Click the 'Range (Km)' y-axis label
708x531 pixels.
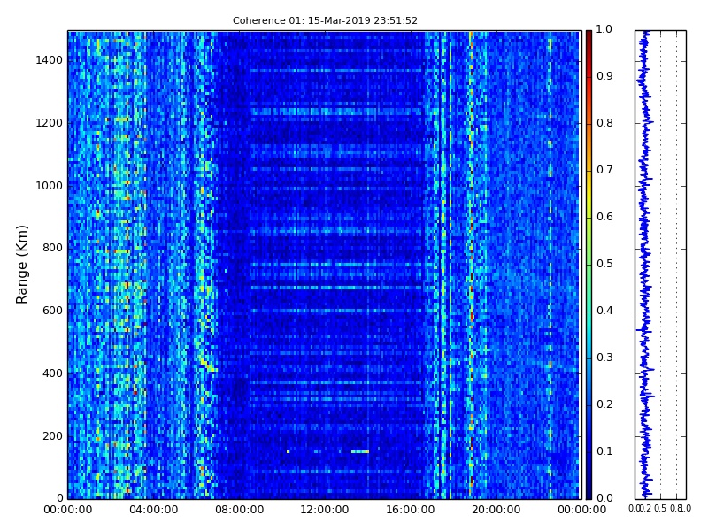point(21,265)
